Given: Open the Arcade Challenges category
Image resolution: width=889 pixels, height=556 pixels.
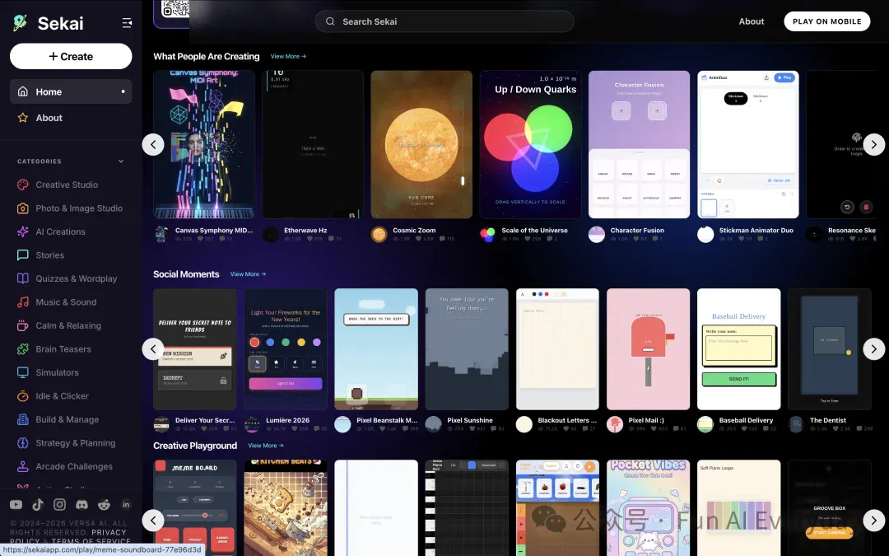Looking at the screenshot, I should (74, 466).
